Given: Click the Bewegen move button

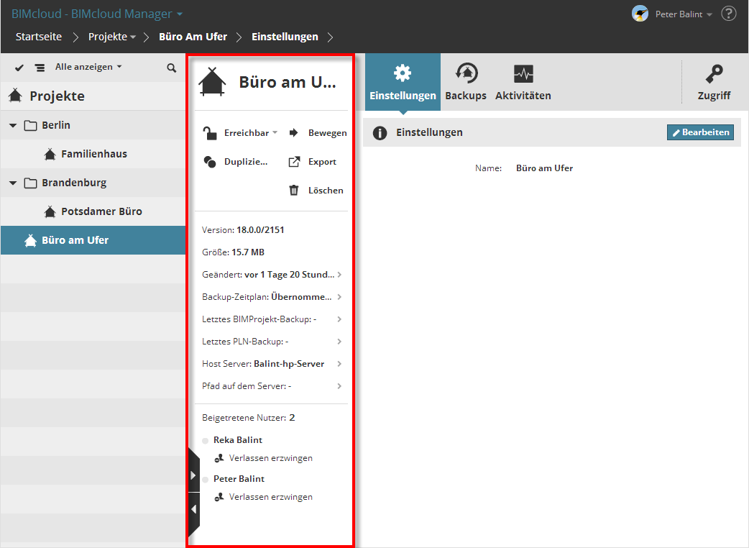Looking at the screenshot, I should [327, 133].
